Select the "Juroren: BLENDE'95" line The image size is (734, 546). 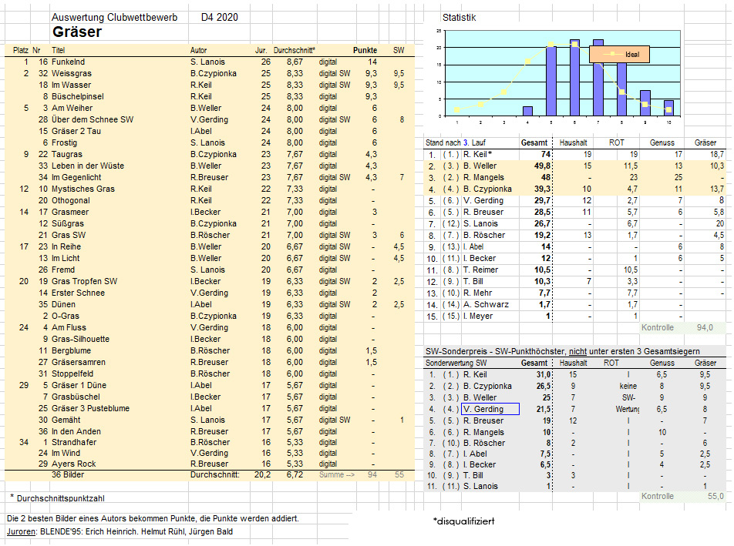point(120,531)
